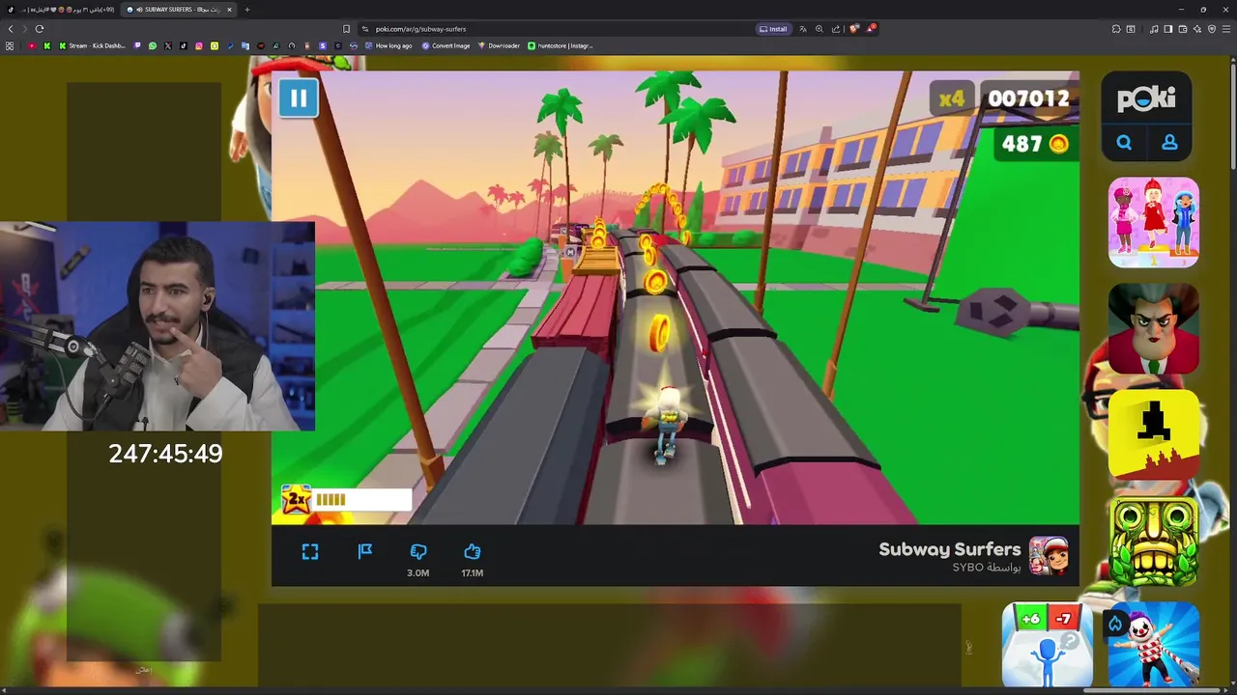Go to Poki home logo
Screen dimensions: 1237x695
click(x=1146, y=98)
